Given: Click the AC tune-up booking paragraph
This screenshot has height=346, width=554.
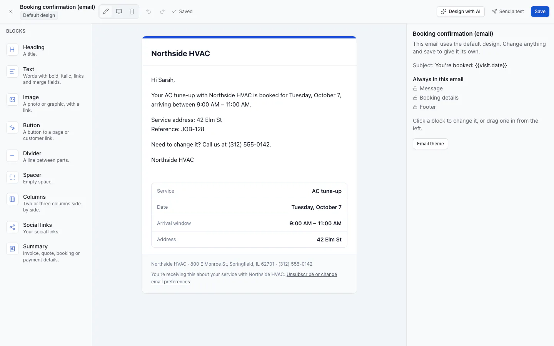Looking at the screenshot, I should point(246,100).
